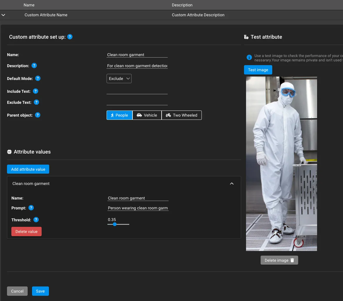The height and width of the screenshot is (301, 343).
Task: Click the Custom Attribute Description cell
Action: point(198,15)
